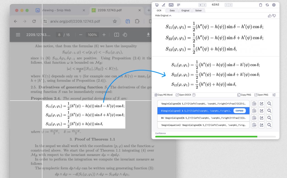Go to the previous snip result
Screen dimensions: 287x178
pos(205,5)
